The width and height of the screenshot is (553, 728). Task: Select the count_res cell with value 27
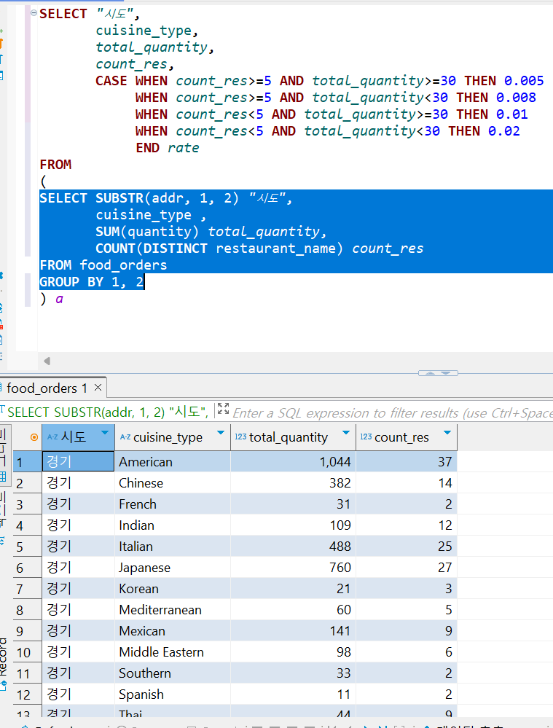click(407, 568)
